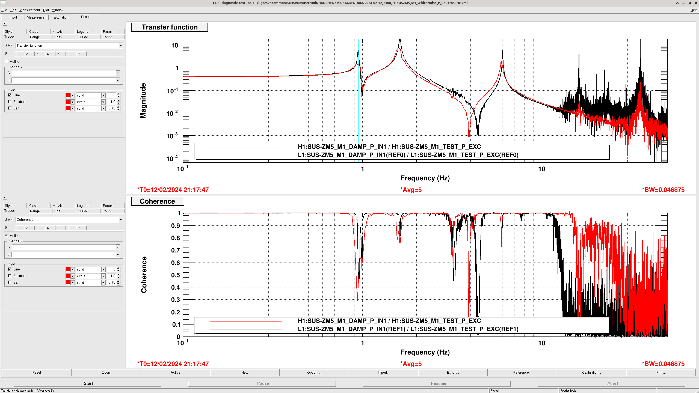
Task: Open upper Line color swatch
Action: (x=68, y=95)
